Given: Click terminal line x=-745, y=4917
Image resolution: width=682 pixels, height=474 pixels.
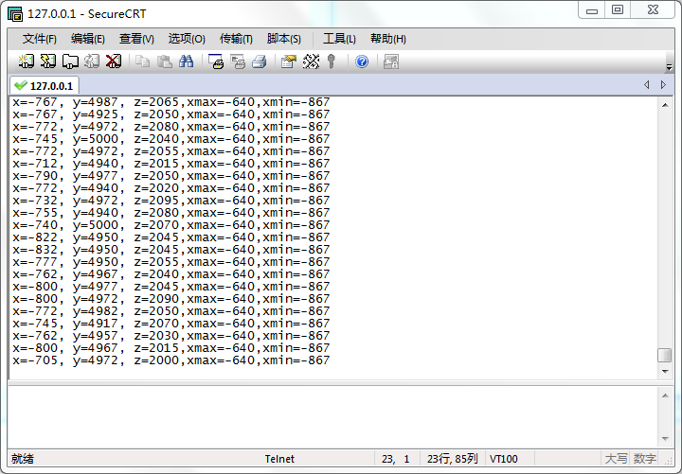Looking at the screenshot, I should tap(170, 324).
